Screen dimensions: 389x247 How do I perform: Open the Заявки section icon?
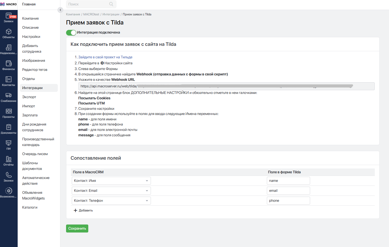(x=9, y=15)
